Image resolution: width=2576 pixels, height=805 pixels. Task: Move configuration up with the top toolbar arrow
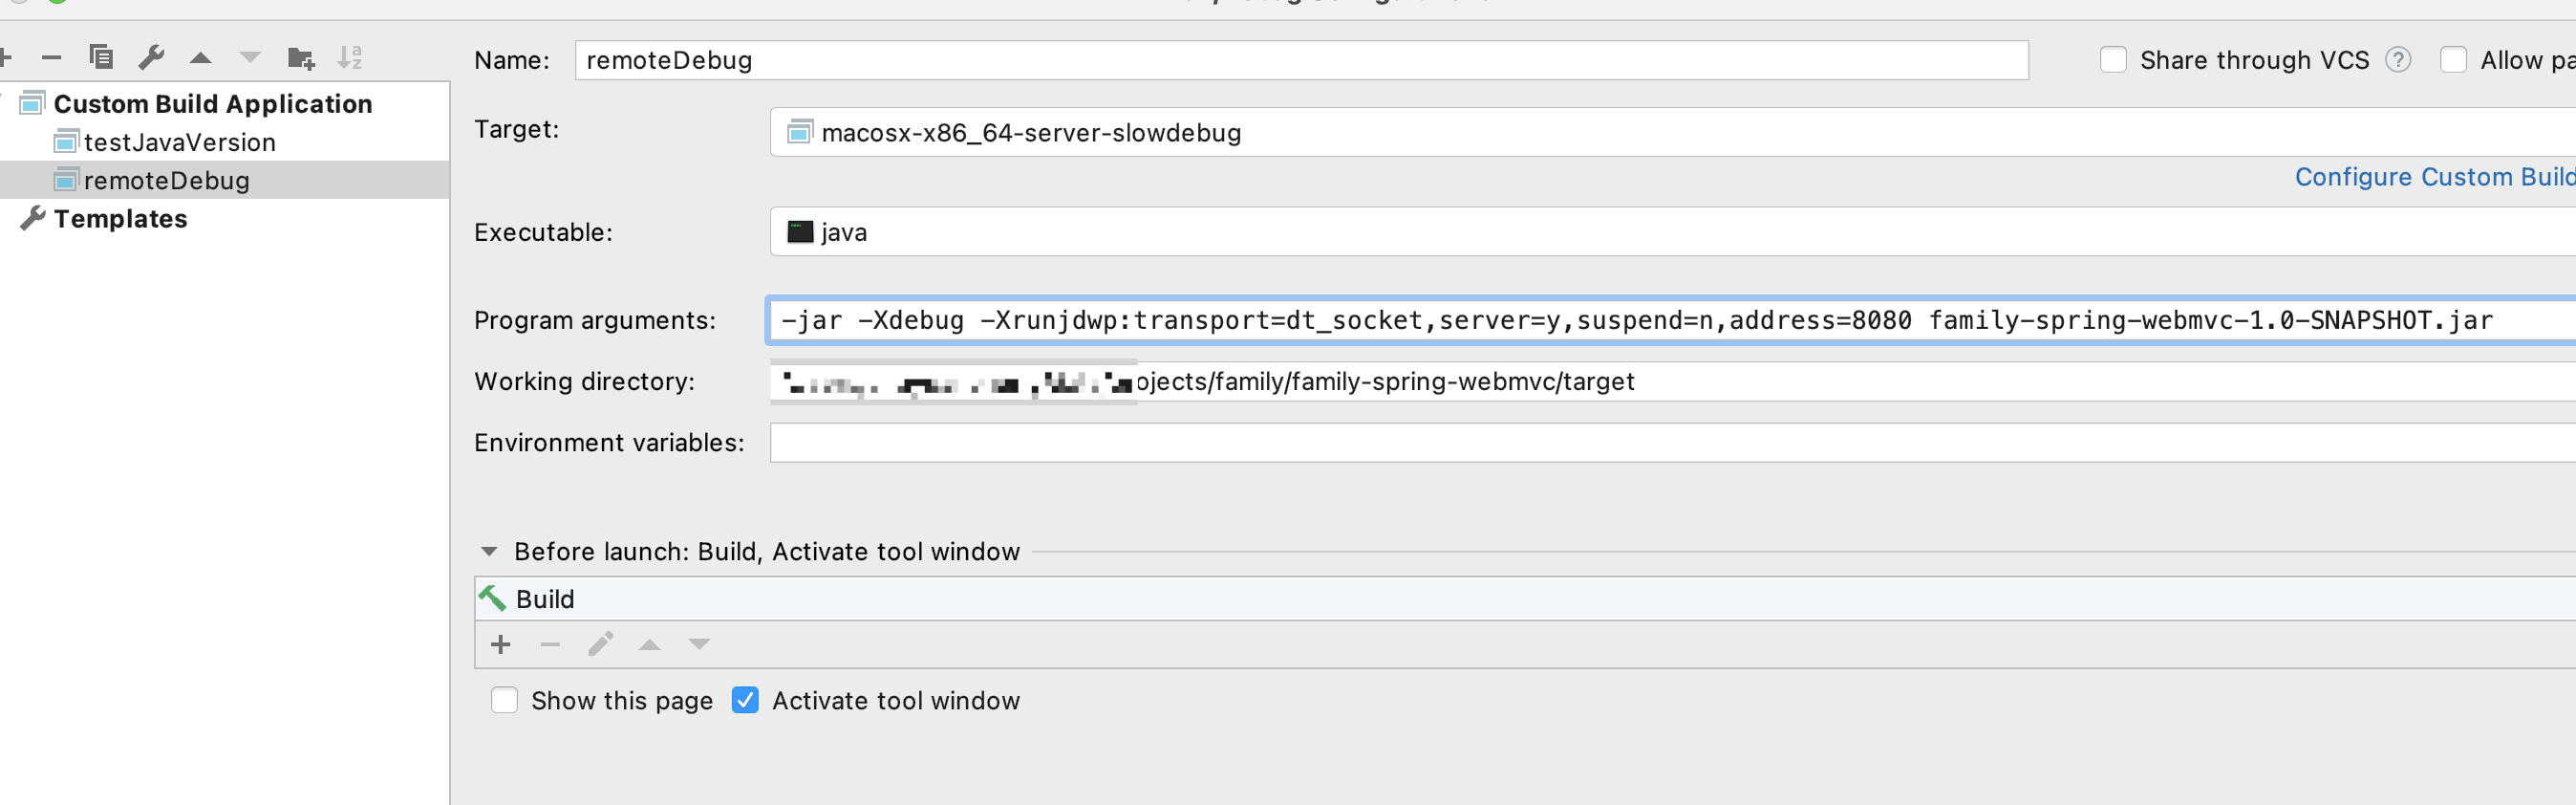coord(201,58)
